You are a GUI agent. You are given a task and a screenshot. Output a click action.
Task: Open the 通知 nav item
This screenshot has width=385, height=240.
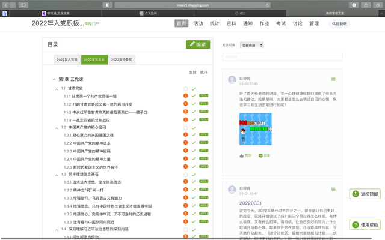pos(248,23)
